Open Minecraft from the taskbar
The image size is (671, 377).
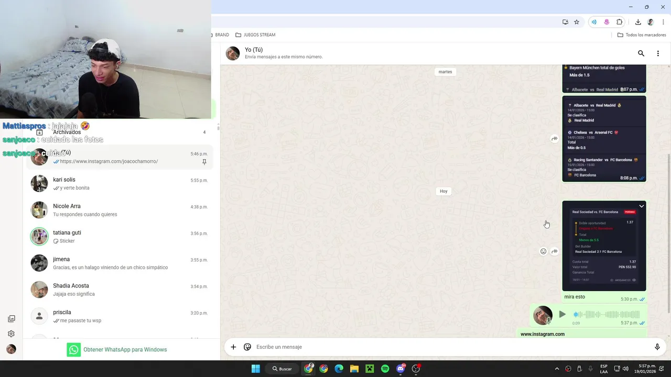pyautogui.click(x=370, y=369)
